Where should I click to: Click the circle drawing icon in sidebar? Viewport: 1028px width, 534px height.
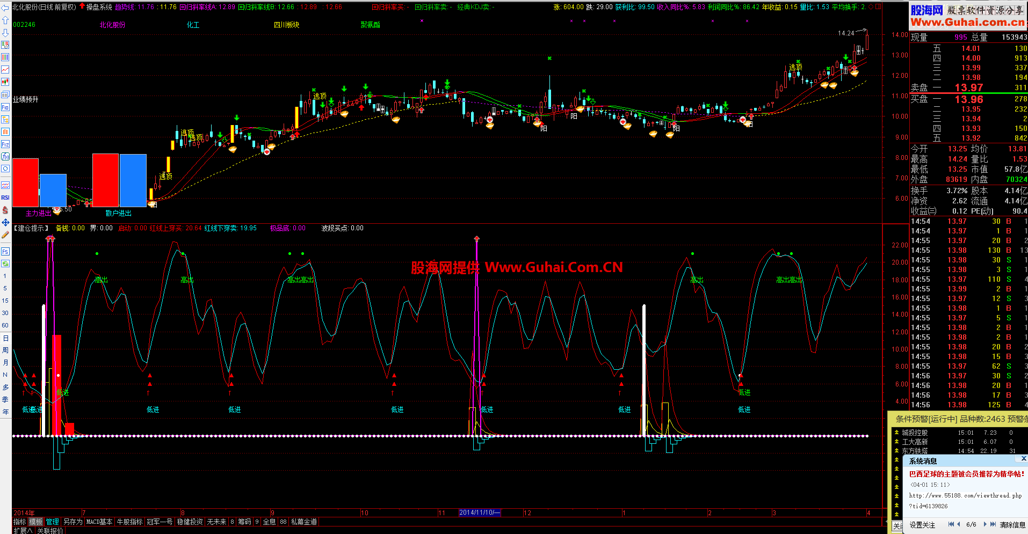(x=5, y=169)
